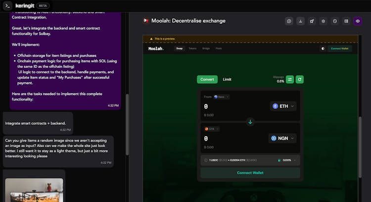Click the swap direction down arrow
This screenshot has width=371, height=202.
[250, 122]
